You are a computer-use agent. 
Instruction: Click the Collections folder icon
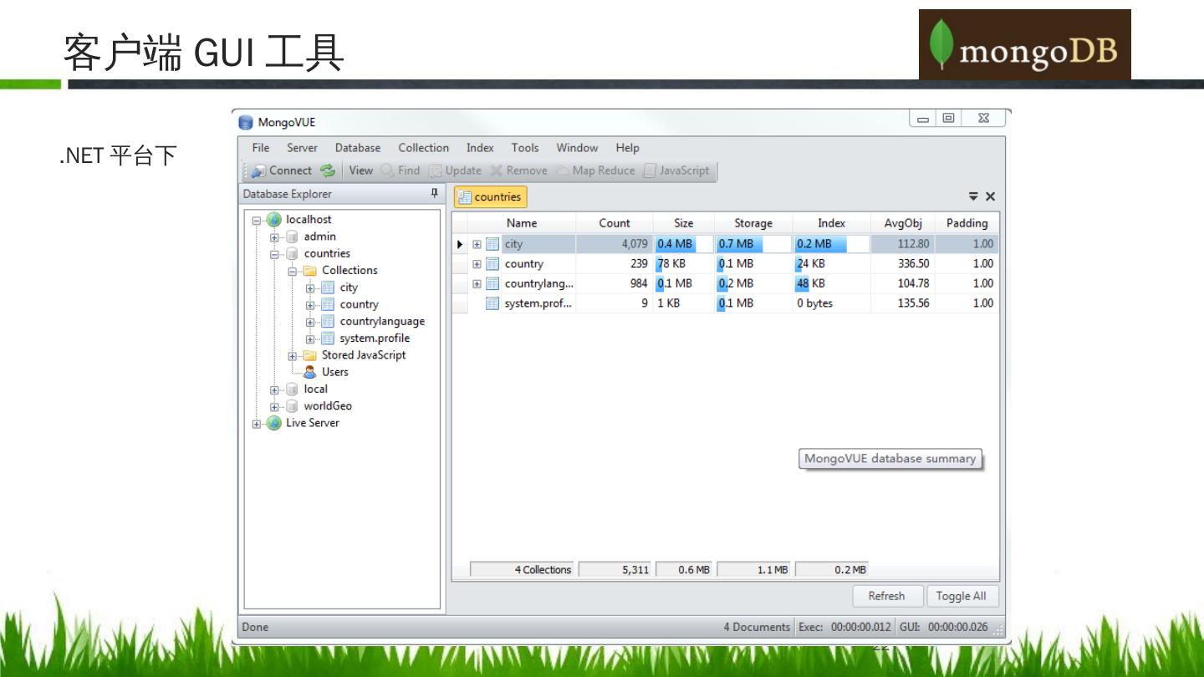point(310,271)
